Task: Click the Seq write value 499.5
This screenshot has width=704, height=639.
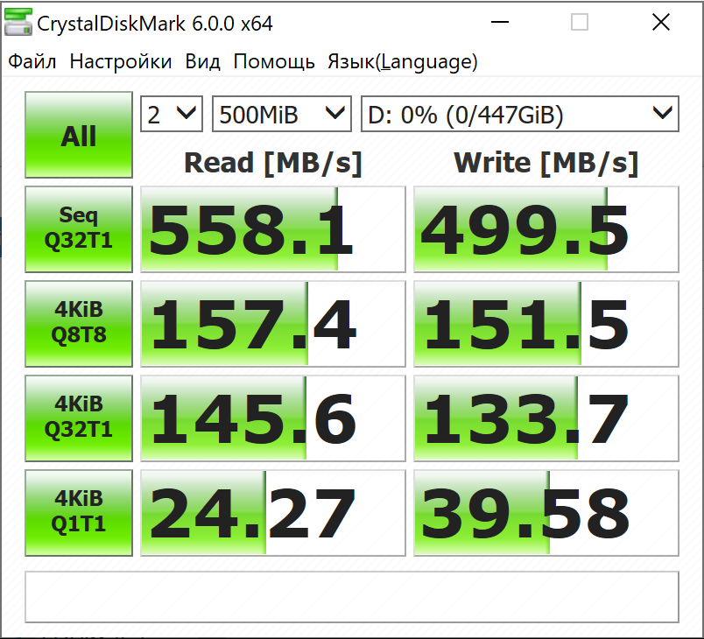Action: (546, 229)
